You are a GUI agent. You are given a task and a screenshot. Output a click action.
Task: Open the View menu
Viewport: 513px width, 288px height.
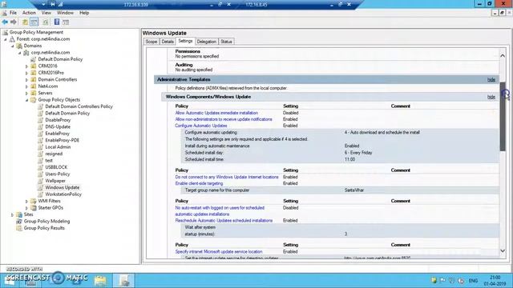tap(46, 13)
